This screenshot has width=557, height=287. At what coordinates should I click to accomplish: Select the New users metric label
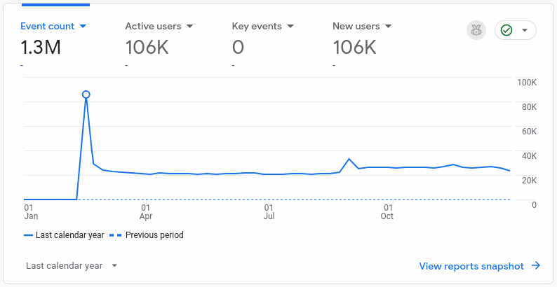[356, 27]
